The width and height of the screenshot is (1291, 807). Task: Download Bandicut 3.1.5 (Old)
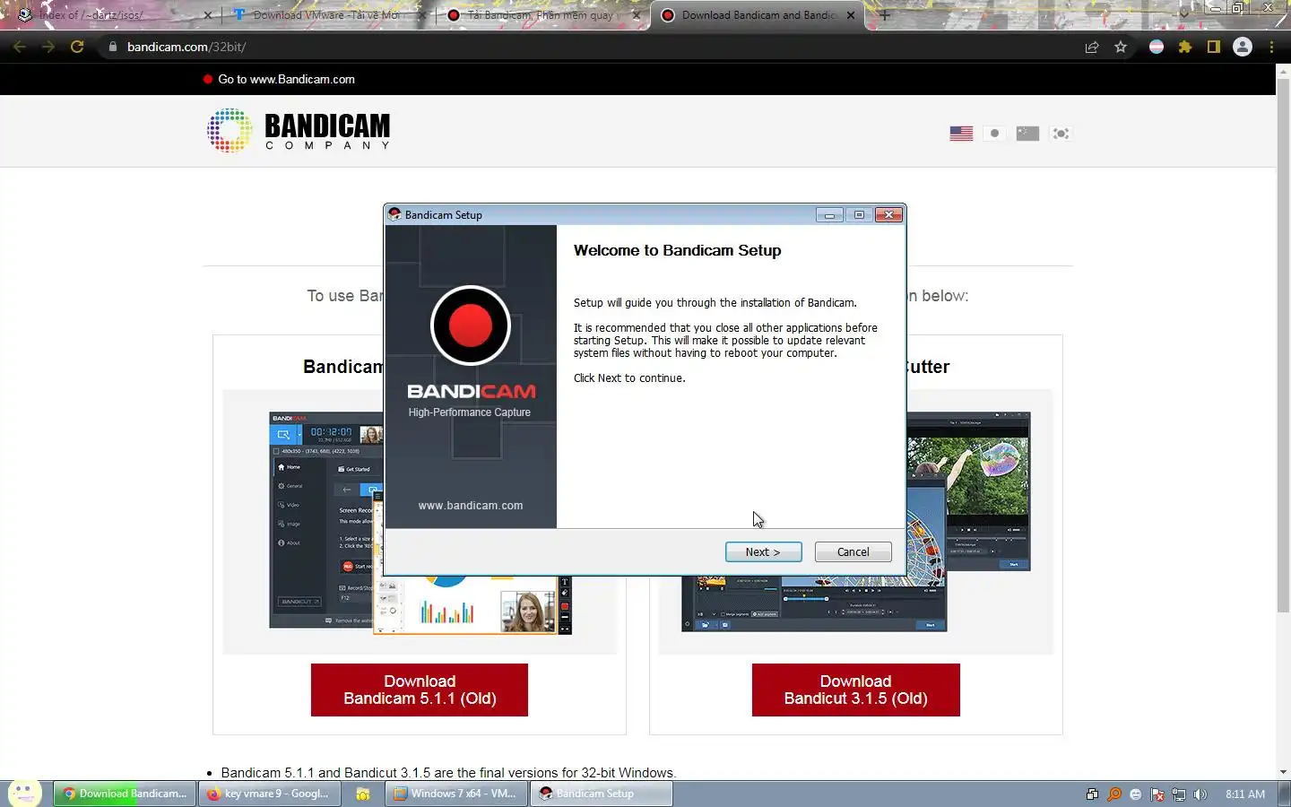[x=855, y=690]
